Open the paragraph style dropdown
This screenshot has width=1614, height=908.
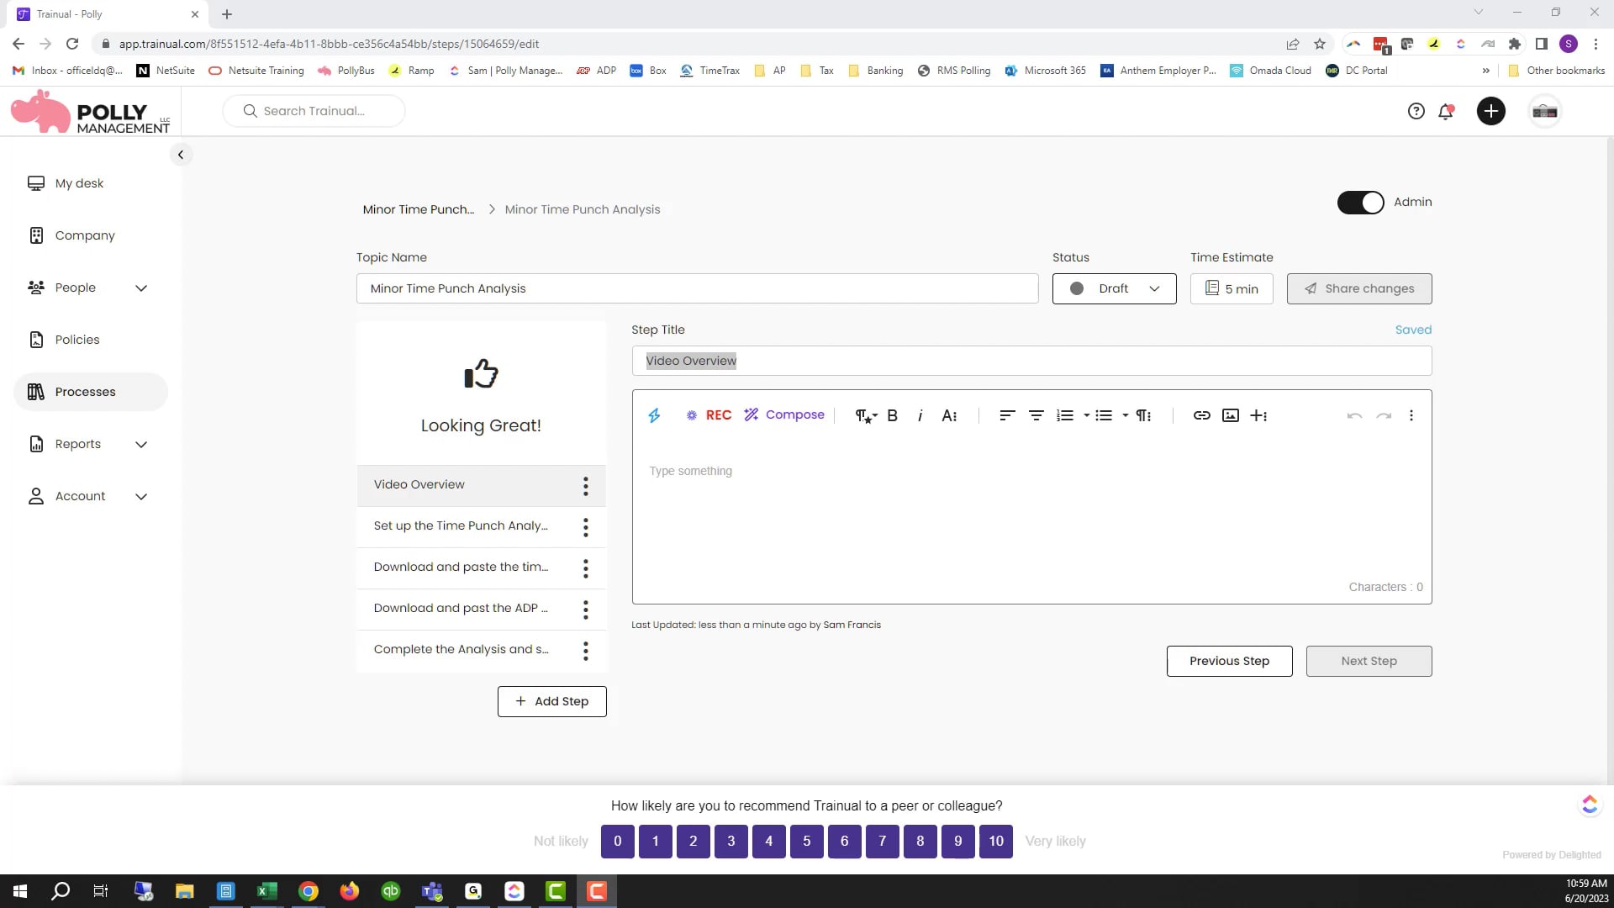(866, 415)
